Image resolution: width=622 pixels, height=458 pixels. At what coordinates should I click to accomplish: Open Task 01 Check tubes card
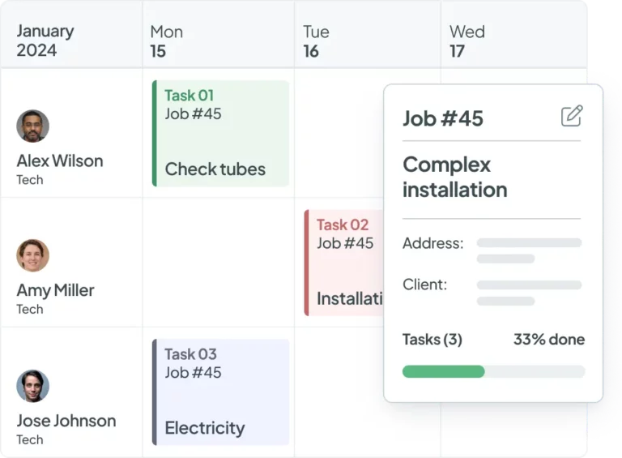click(220, 134)
